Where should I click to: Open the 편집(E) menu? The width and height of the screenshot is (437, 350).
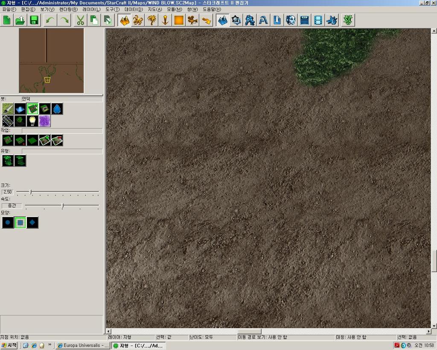pos(28,9)
